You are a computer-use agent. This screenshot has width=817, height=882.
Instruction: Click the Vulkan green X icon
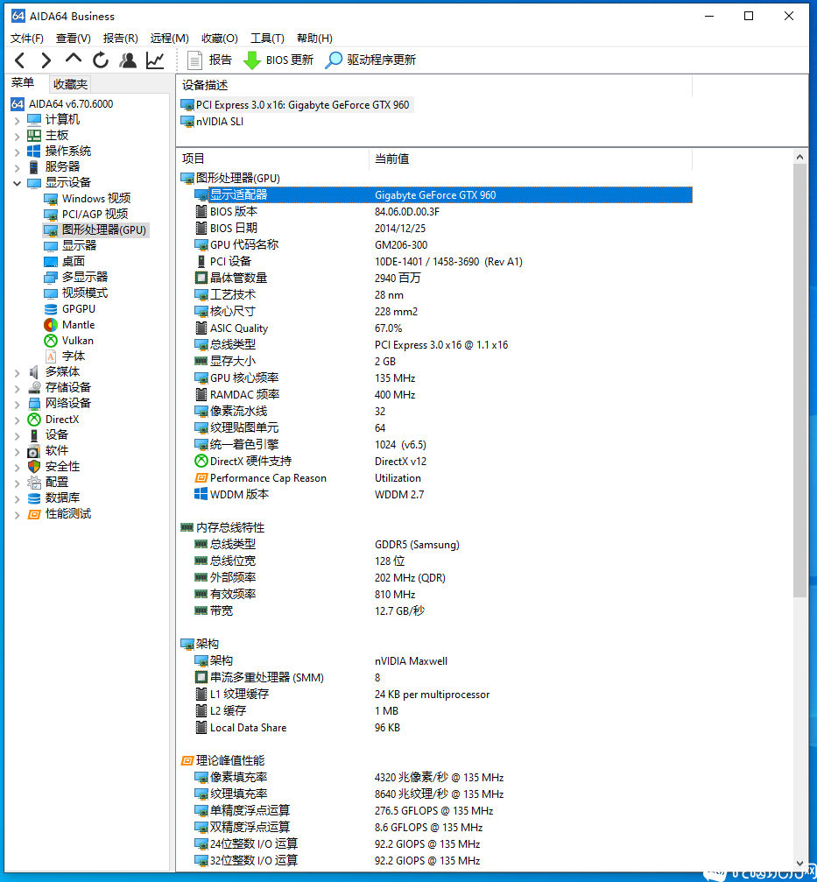(x=51, y=341)
